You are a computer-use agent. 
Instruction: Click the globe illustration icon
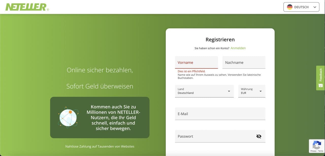(68, 118)
